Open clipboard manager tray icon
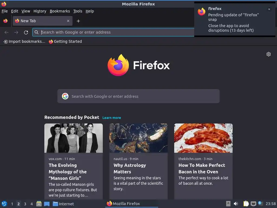This screenshot has height=208, width=277. [246, 204]
